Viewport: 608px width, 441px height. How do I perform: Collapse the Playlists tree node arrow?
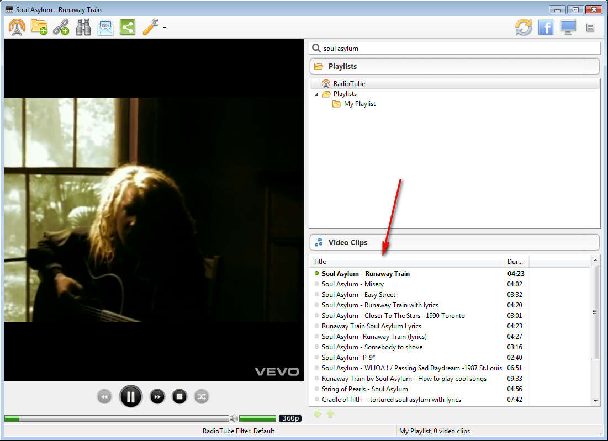click(316, 94)
